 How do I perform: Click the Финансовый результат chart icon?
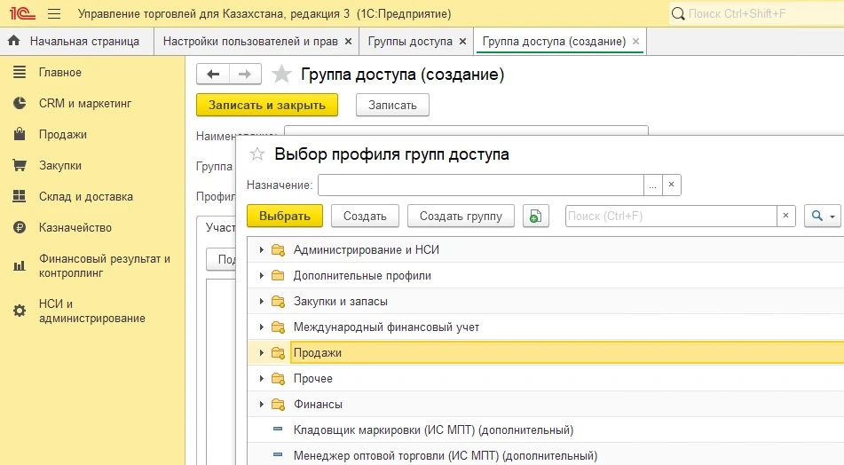click(20, 266)
